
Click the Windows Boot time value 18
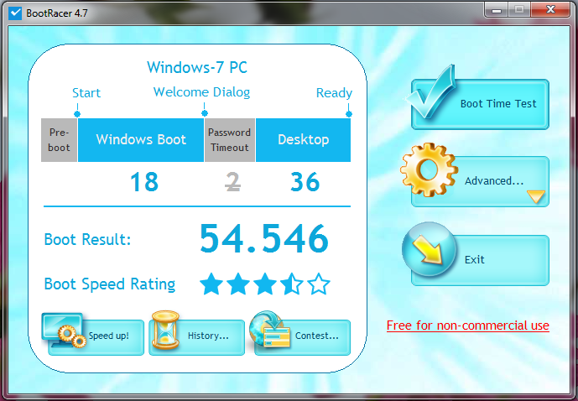pos(144,182)
